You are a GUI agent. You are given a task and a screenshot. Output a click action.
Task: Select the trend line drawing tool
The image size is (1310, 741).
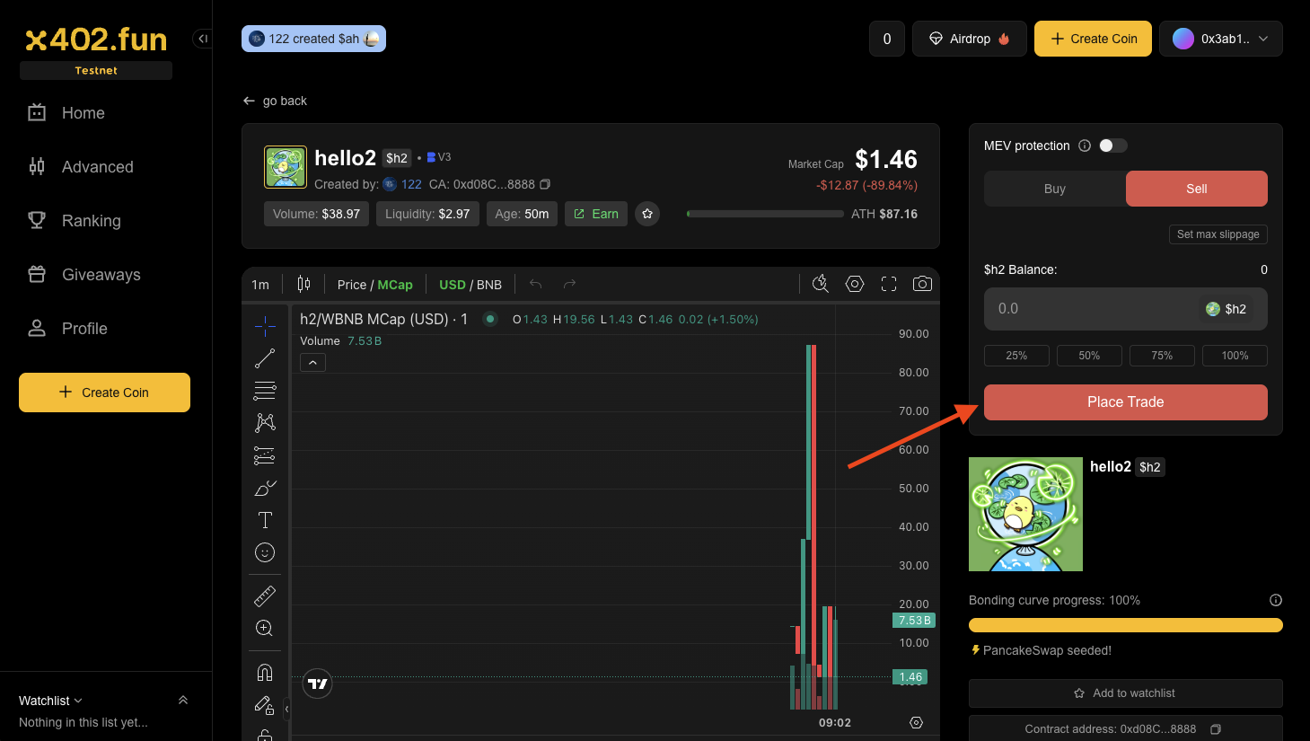click(x=265, y=358)
